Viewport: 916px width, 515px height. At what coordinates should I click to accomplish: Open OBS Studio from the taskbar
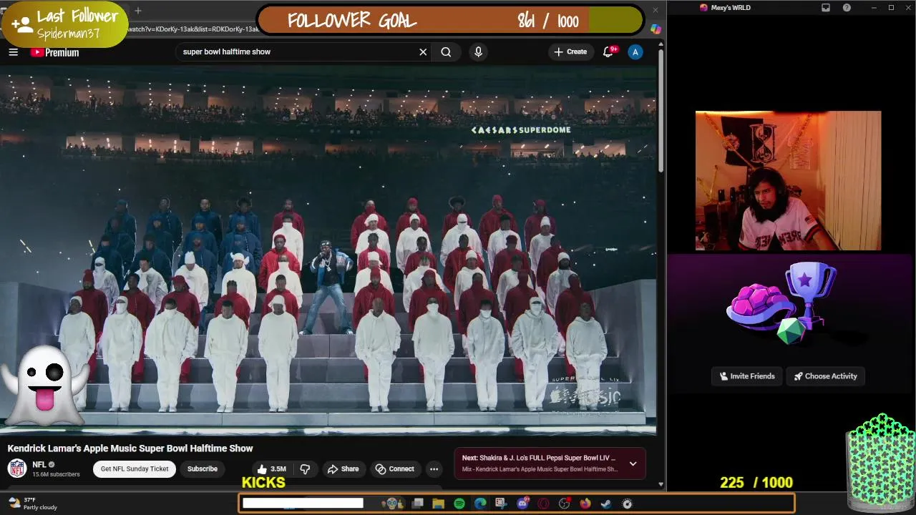click(x=564, y=504)
